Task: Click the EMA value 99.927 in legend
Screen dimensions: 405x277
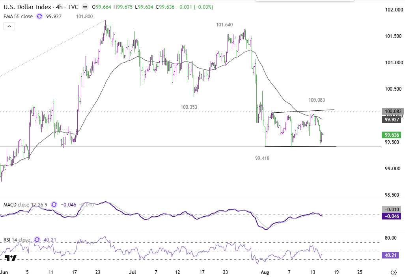Action: [54, 17]
